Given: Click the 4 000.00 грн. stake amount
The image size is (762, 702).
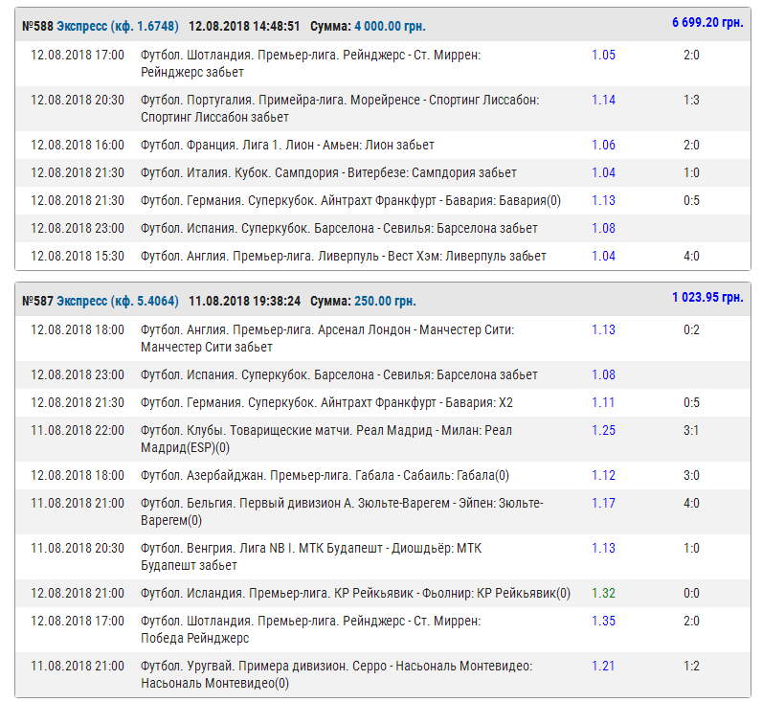Looking at the screenshot, I should click(x=390, y=26).
